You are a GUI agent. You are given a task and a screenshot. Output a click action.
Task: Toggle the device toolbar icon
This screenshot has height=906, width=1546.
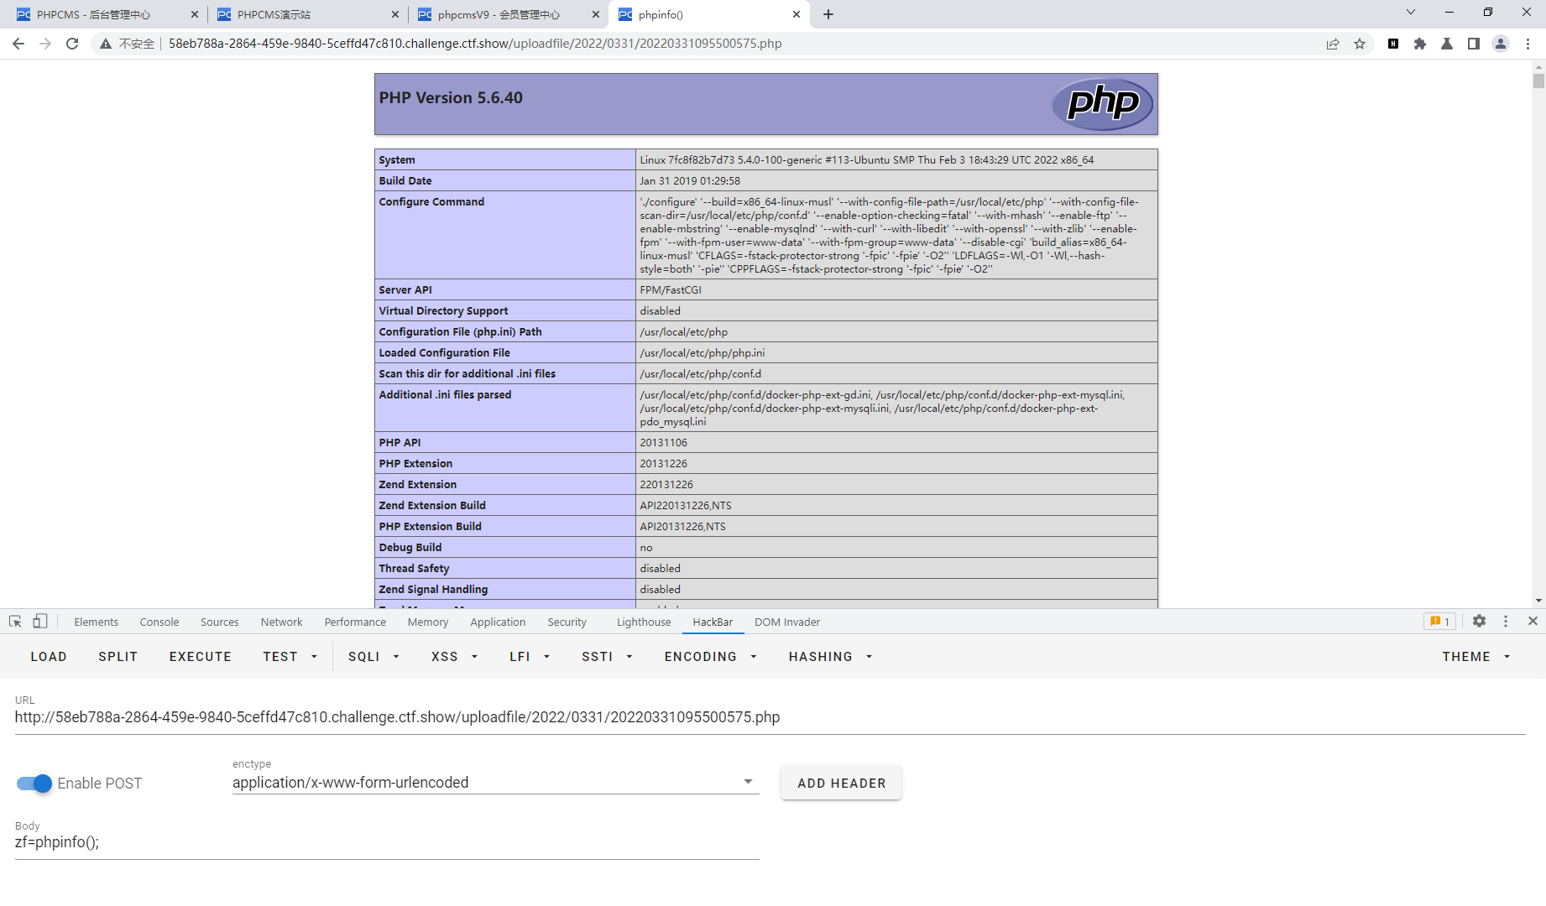coord(39,621)
